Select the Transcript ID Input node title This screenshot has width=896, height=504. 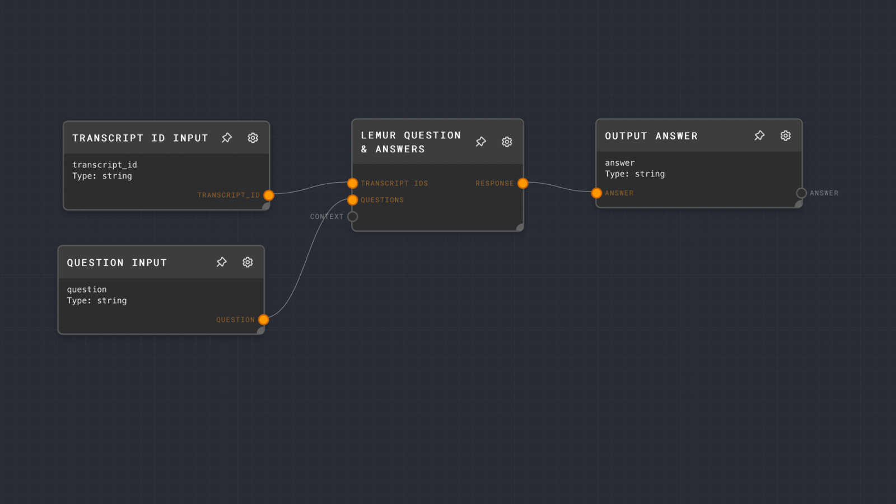pyautogui.click(x=140, y=138)
